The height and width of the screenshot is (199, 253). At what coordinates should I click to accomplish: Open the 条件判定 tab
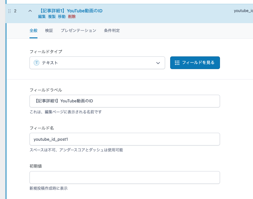[112, 31]
